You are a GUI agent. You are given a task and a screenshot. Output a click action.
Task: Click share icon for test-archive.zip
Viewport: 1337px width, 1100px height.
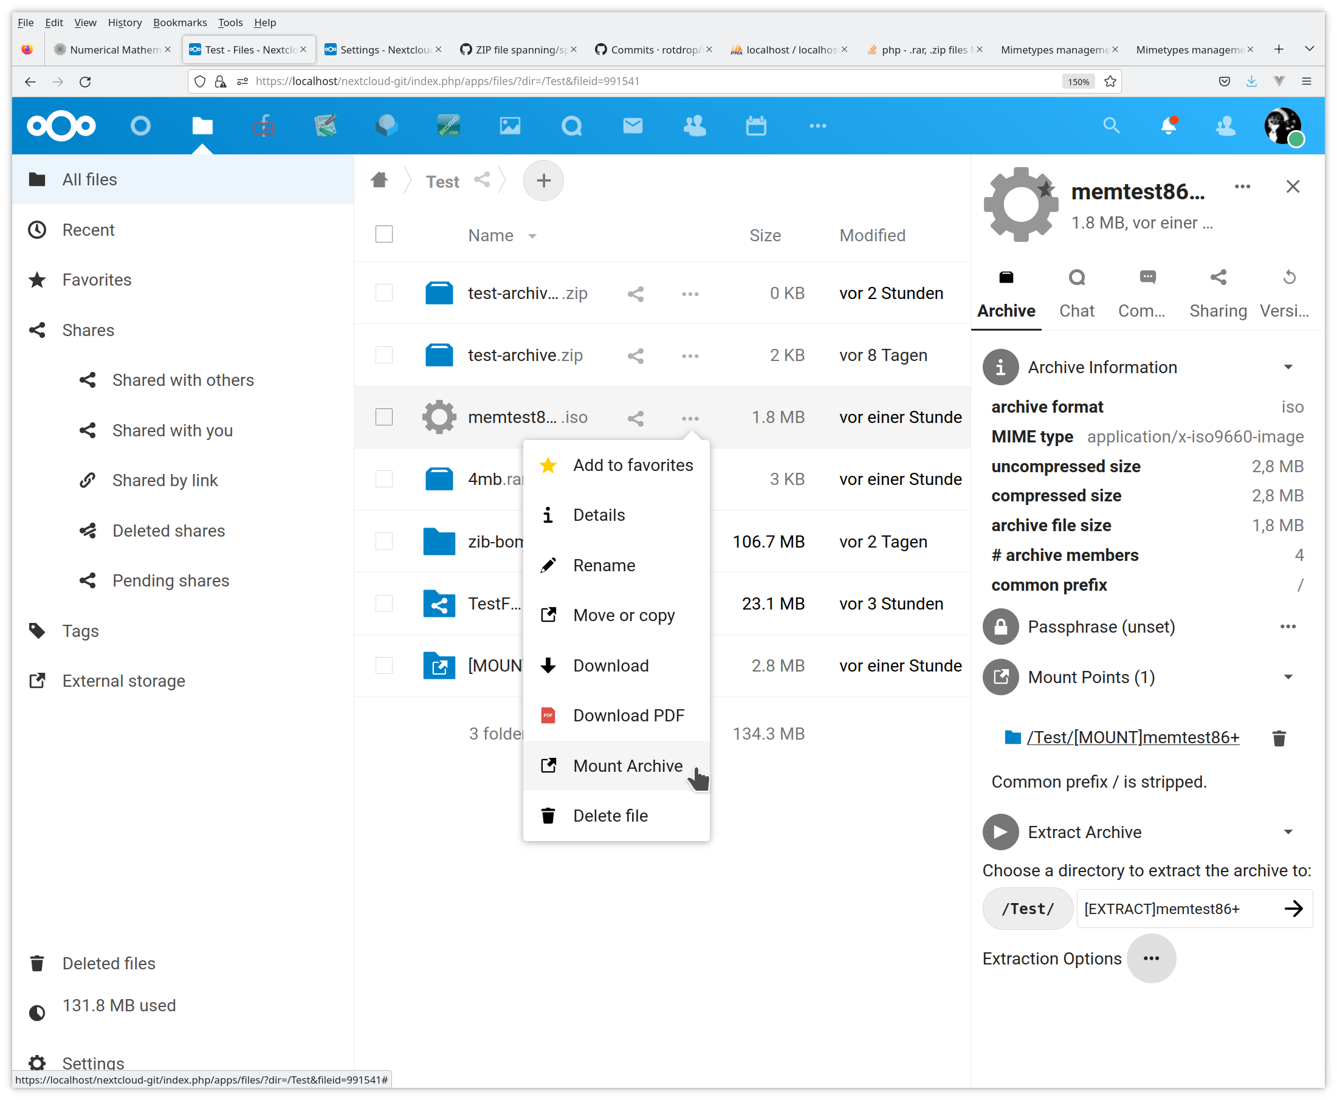tap(636, 356)
